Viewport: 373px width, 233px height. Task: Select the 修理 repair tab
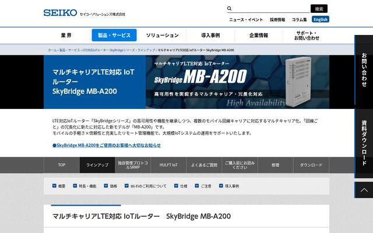tap(276, 165)
